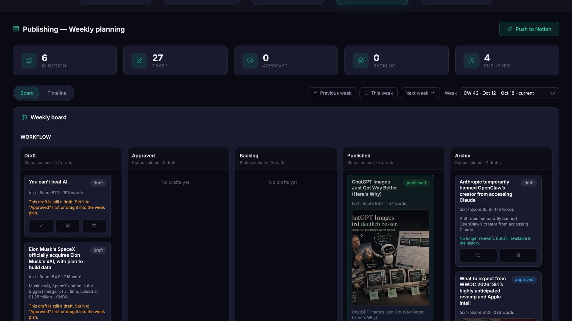Image resolution: width=572 pixels, height=321 pixels.
Task: Click the Archiv column header
Action: pos(501,159)
